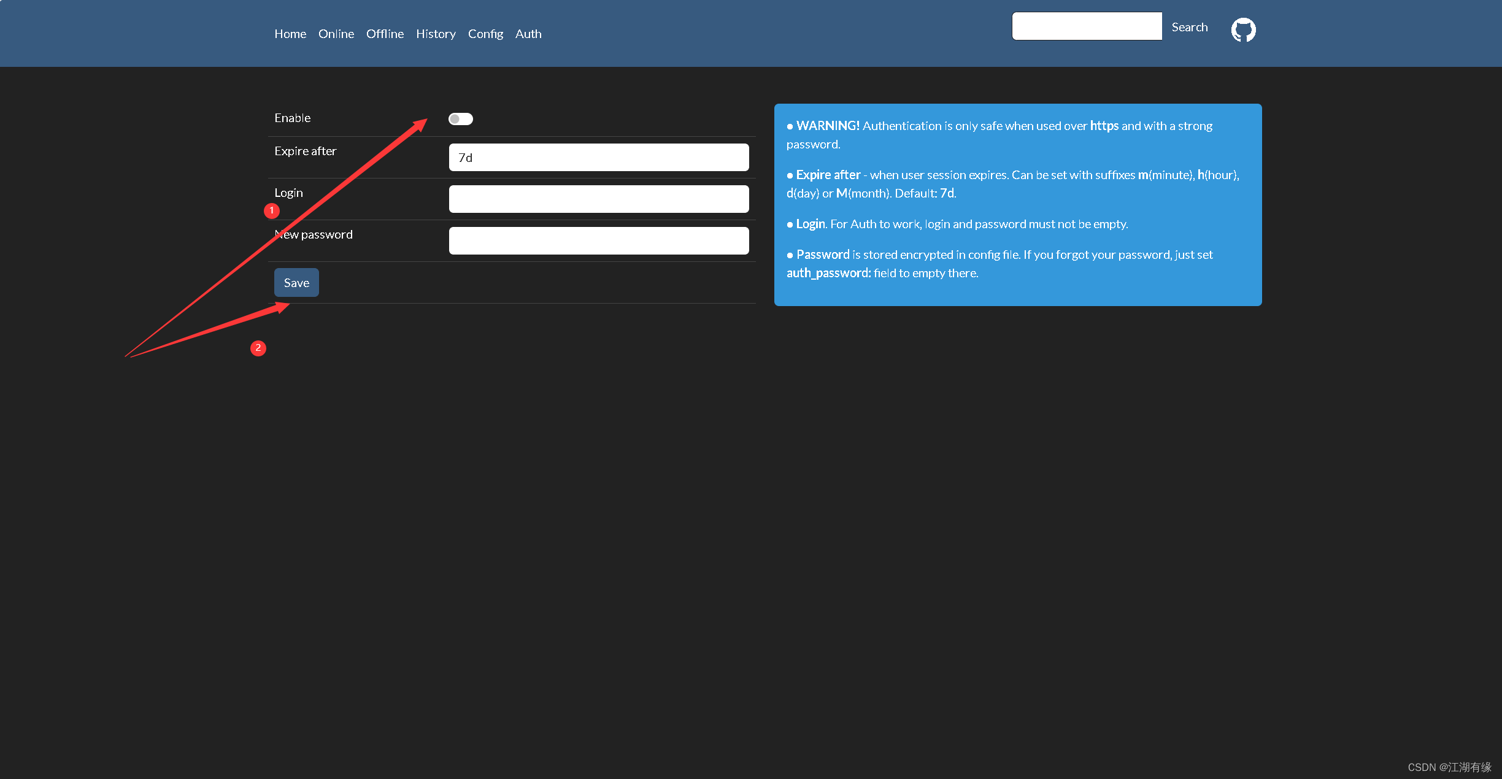Go to the Home page
This screenshot has height=779, width=1502.
(290, 34)
